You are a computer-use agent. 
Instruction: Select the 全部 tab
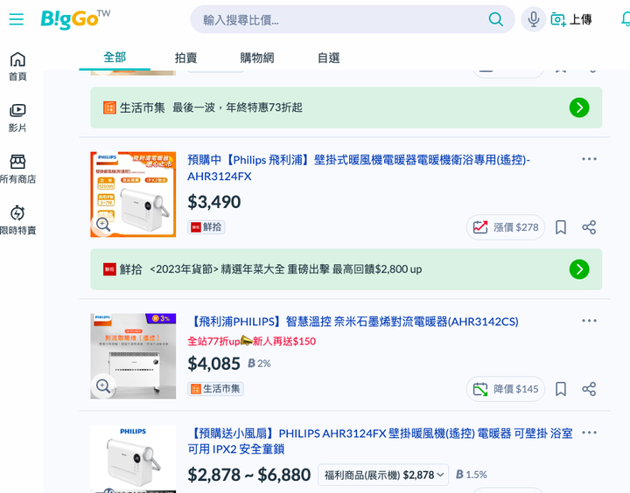tap(115, 58)
